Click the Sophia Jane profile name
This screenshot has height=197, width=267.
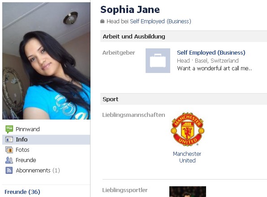coord(130,9)
